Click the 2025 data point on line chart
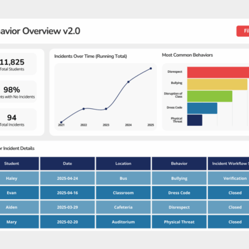This screenshot has width=249, height=249. (x=151, y=68)
